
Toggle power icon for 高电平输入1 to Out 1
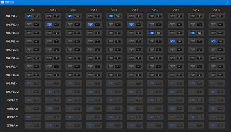coord(29,16)
